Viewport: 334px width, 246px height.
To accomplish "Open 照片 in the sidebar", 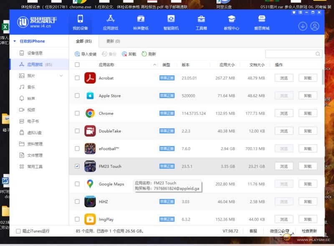I will point(39,76).
